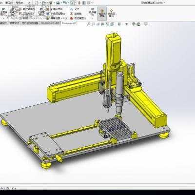Click the Rebuild traffic-light icon
Viewport: 195px width, 195px height.
(79, 3)
